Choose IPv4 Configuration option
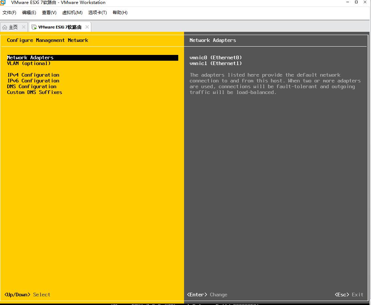This screenshot has width=371, height=305. (33, 75)
